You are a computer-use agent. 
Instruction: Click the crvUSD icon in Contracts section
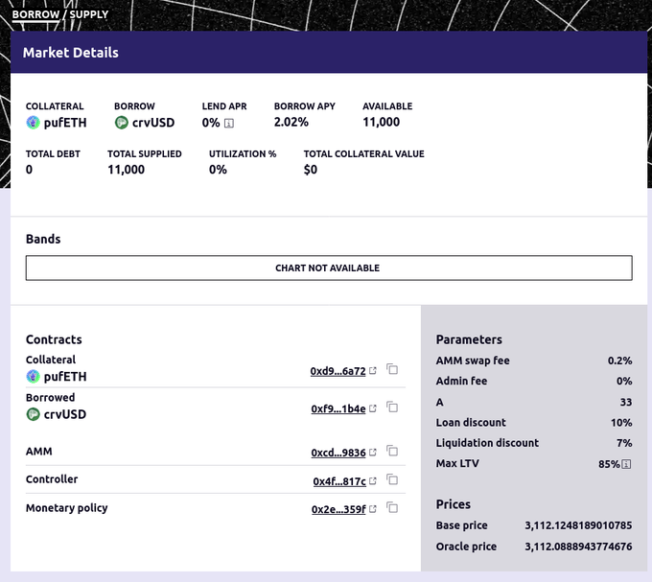(33, 414)
